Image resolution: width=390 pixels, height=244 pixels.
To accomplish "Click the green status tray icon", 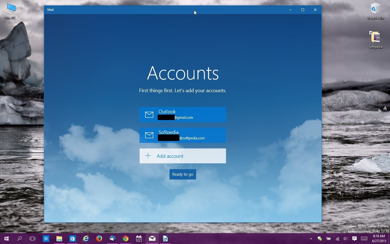I will tap(320, 239).
